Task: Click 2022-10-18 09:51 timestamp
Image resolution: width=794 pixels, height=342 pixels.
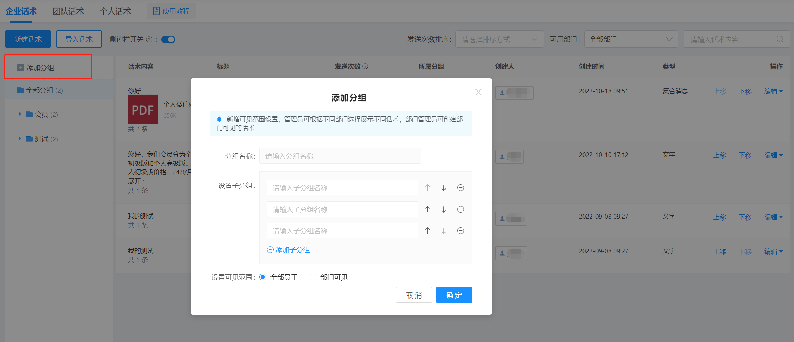Action: [604, 91]
